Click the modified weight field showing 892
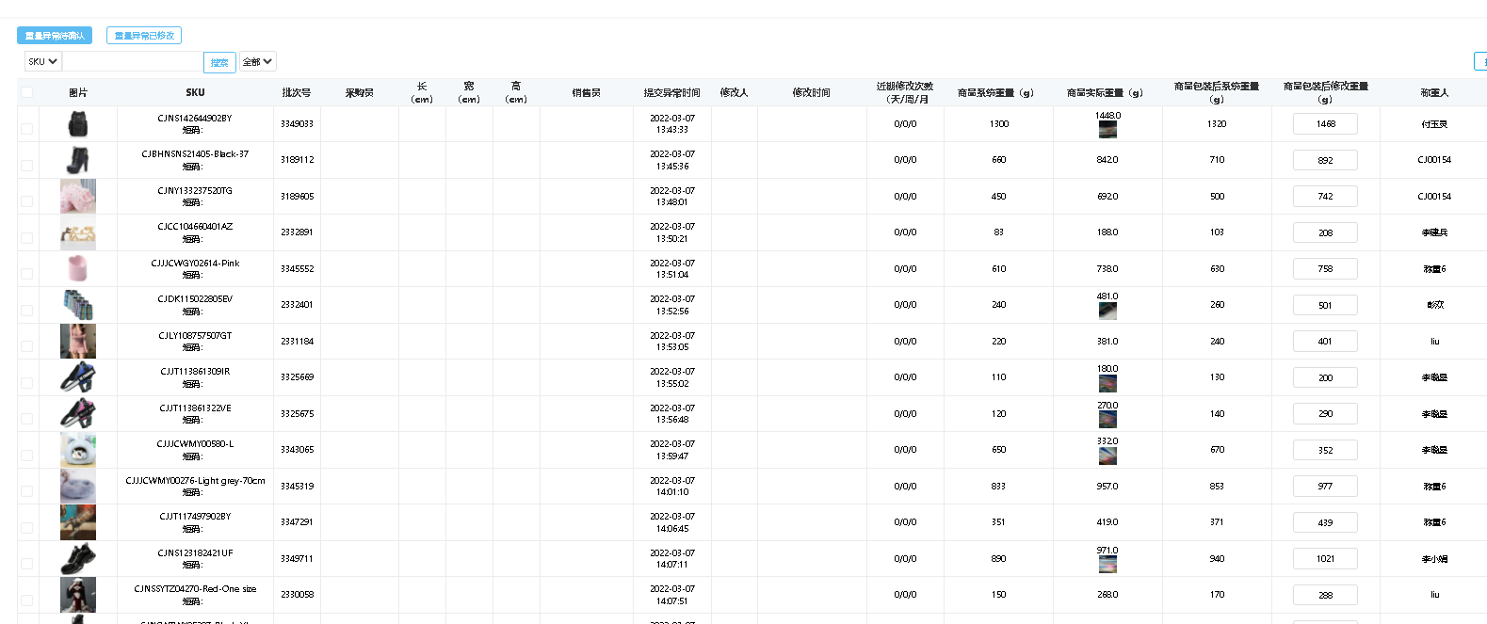 pyautogui.click(x=1325, y=160)
